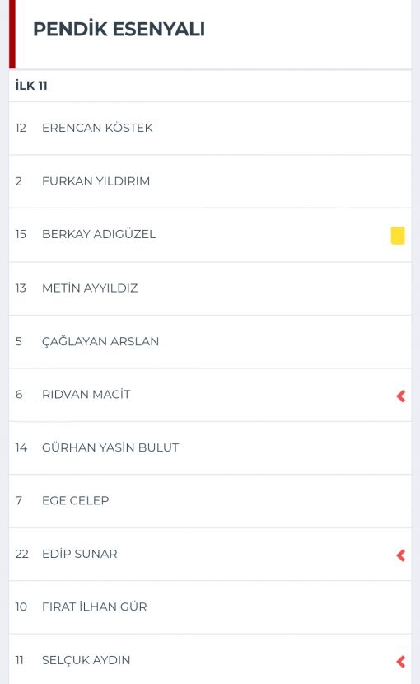Click jersey number 10 beside Fırat İlhan Gür
Screen dimensions: 420x684
21,607
